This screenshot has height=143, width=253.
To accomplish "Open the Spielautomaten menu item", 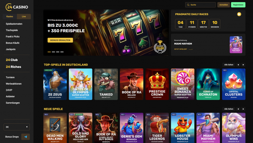I will coord(14,24).
